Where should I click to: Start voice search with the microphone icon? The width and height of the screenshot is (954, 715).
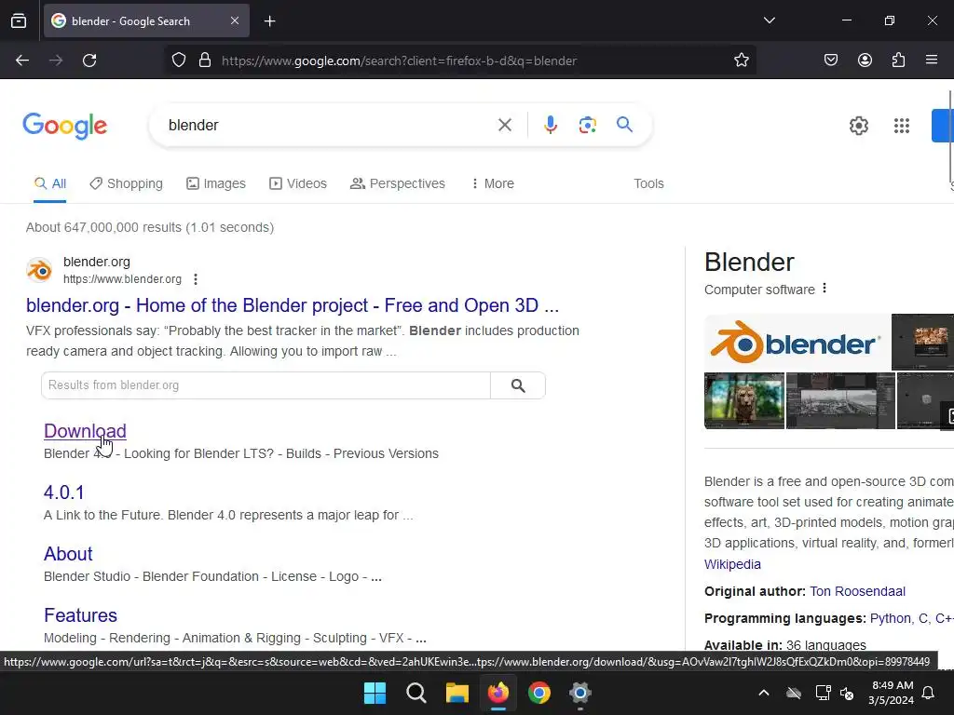tap(550, 125)
